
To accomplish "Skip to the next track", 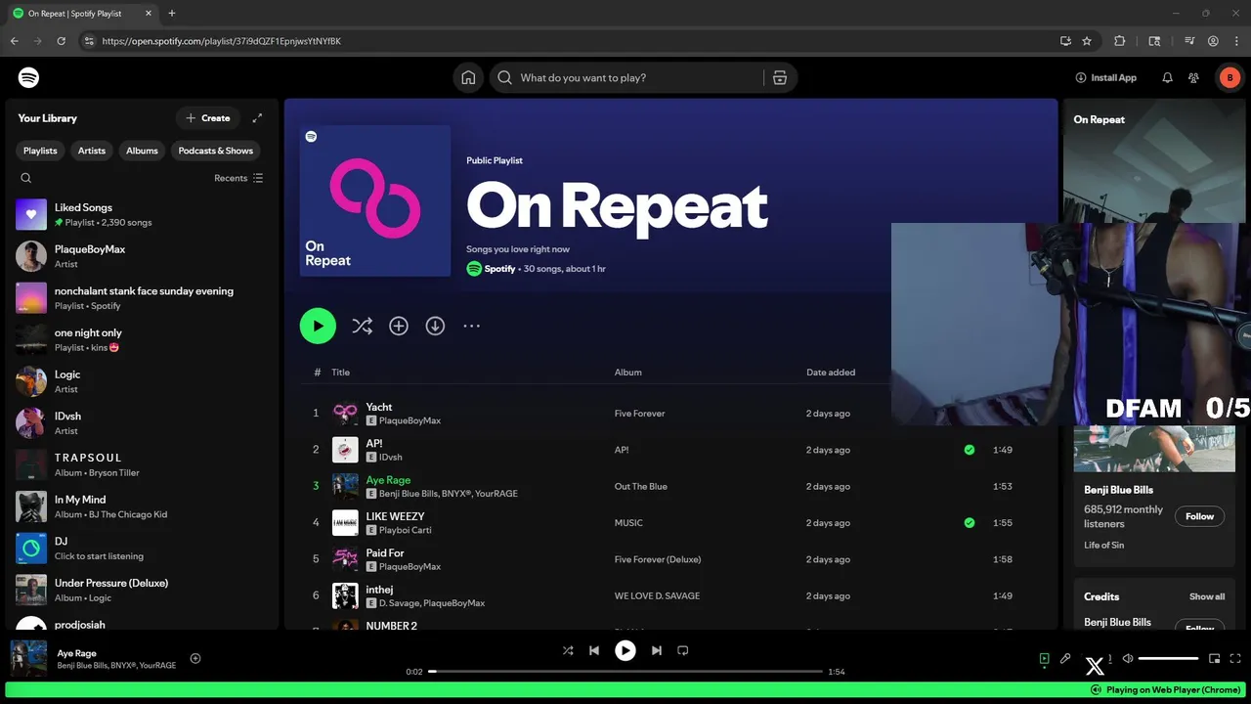I will pyautogui.click(x=657, y=650).
